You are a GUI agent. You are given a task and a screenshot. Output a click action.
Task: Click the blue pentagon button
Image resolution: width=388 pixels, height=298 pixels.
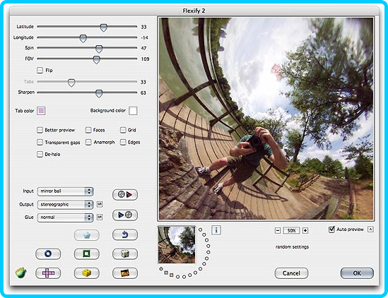[x=87, y=235]
